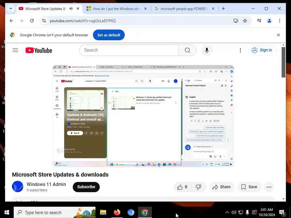
Task: Open the active Google Chrome taskbar icon
Action: (145, 212)
